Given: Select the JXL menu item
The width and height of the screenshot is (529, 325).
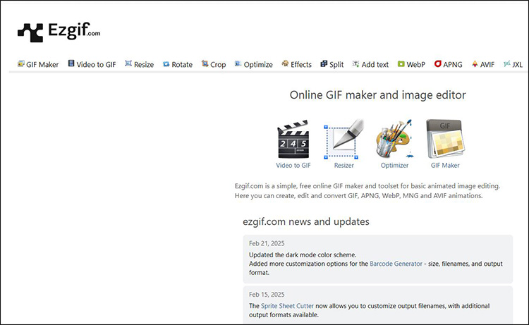Looking at the screenshot, I should click(x=513, y=64).
